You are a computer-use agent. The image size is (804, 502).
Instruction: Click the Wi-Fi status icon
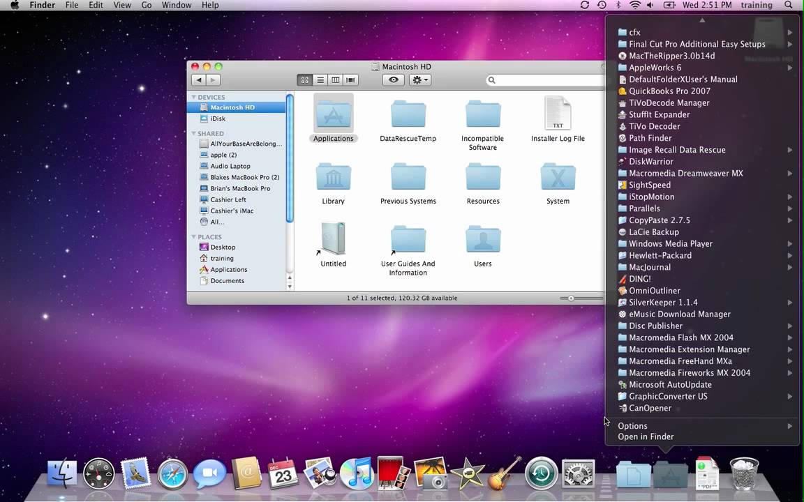coord(635,5)
